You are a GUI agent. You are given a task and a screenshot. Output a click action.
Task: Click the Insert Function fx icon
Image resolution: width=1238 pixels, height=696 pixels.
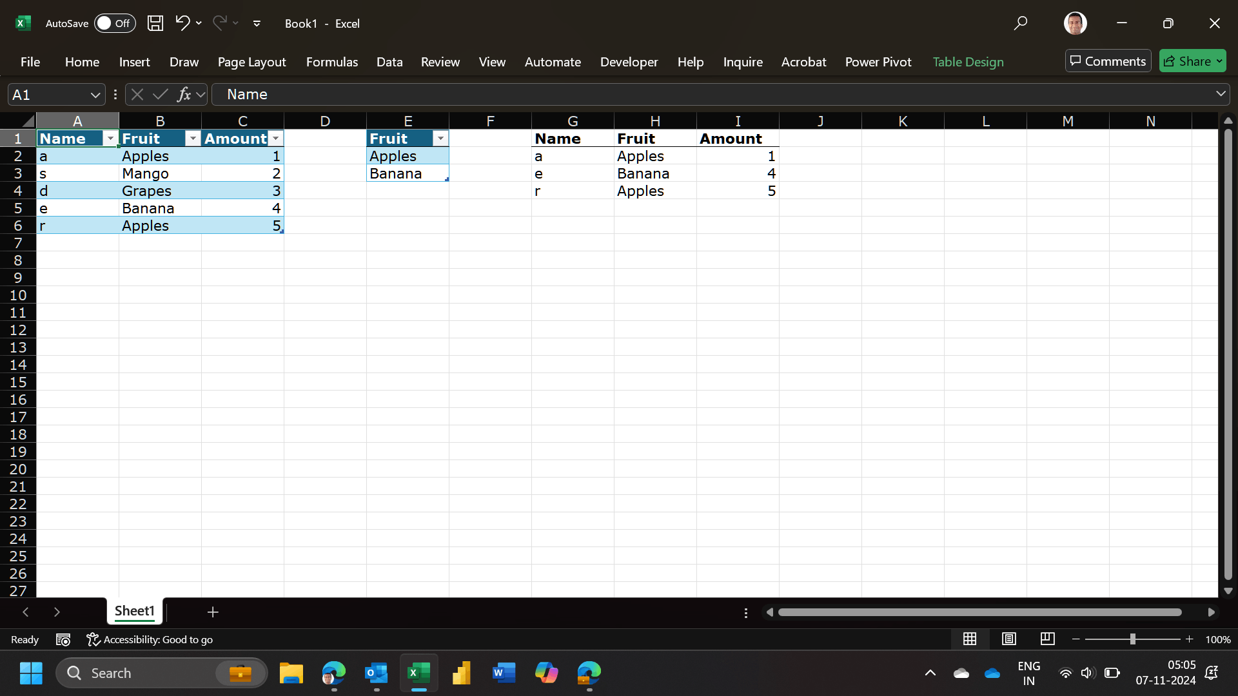tap(184, 95)
